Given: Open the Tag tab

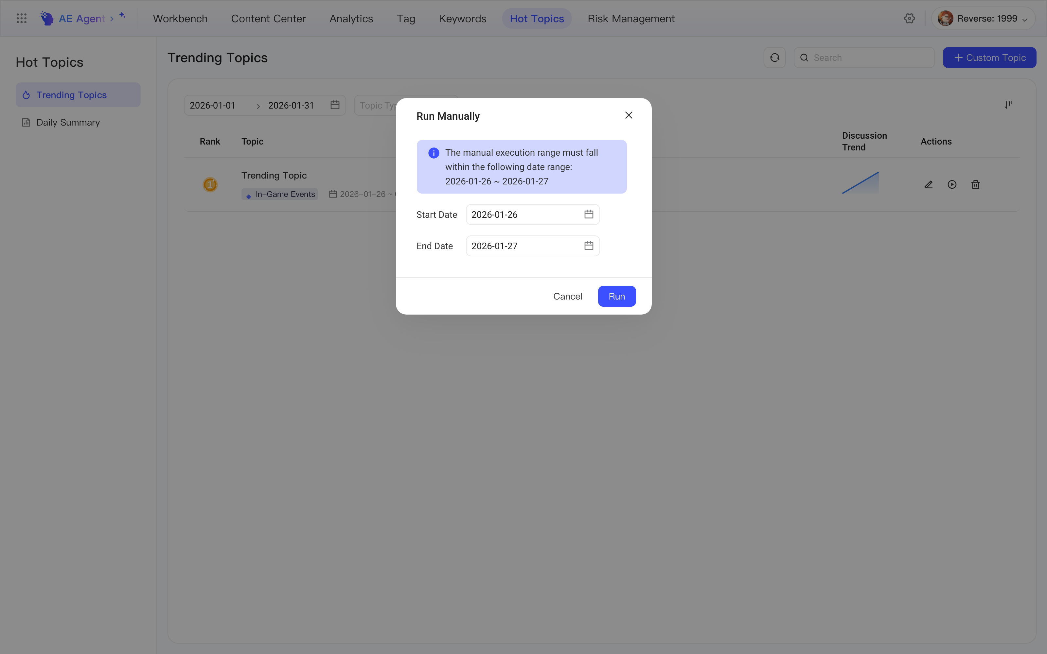Looking at the screenshot, I should point(406,19).
